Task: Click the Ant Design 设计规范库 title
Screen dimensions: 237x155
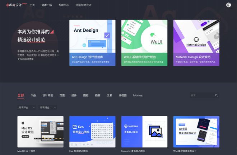Action: tap(87, 57)
